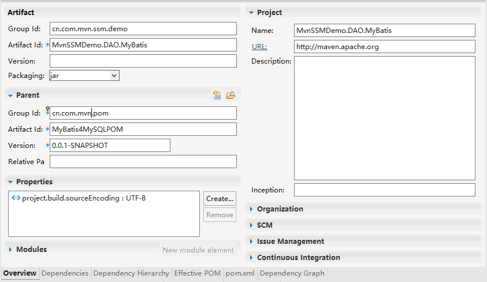Expand the Continuous Integration section
Screen dimensions: 487x282
point(251,258)
